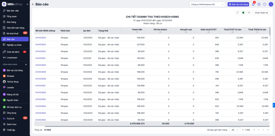Select Chat đa kênh menu item
The width and height of the screenshot is (275, 136).
(13, 52)
